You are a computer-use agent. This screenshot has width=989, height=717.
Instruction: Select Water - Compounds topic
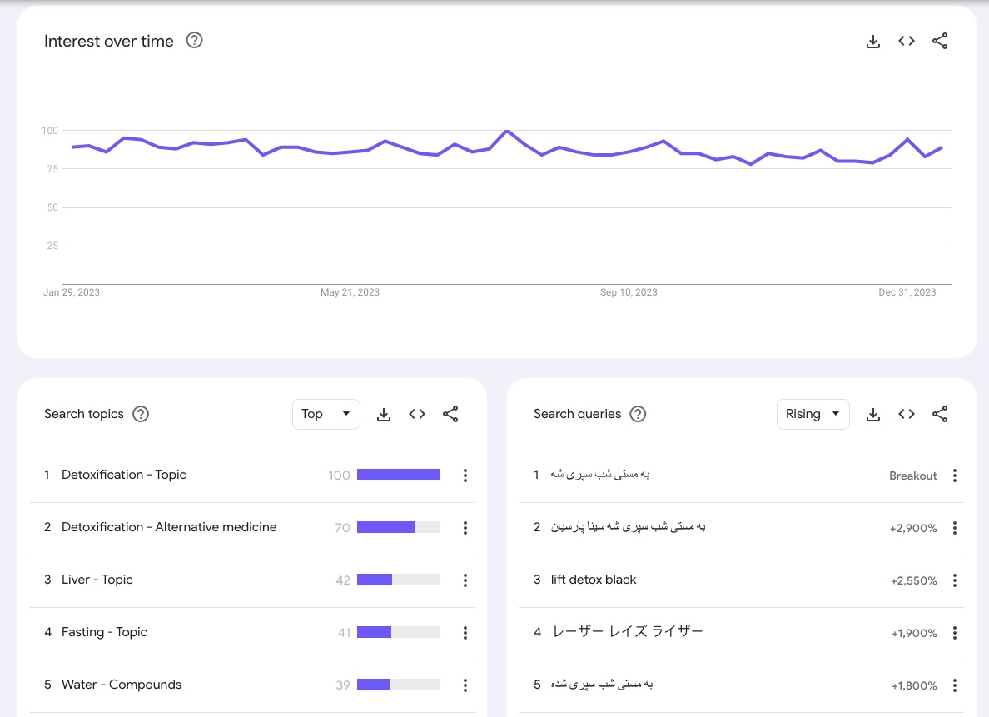click(122, 685)
